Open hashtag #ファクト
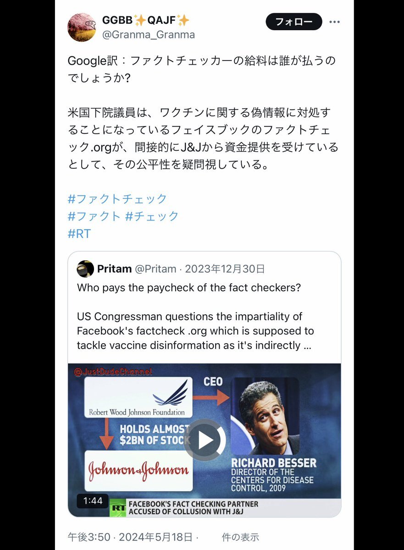 tap(94, 216)
